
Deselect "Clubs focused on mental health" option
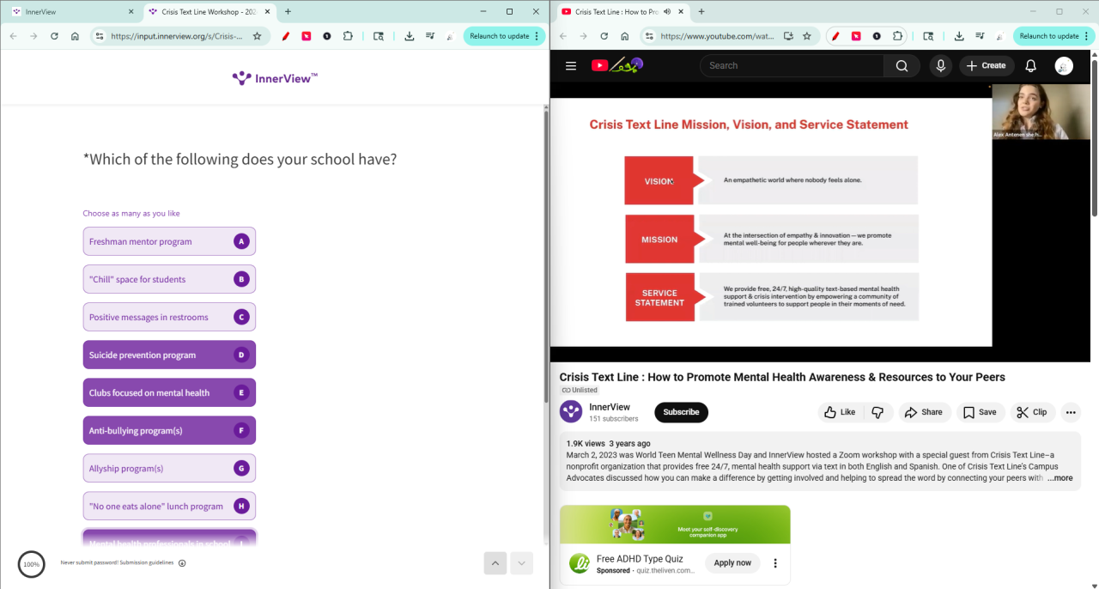pos(169,392)
